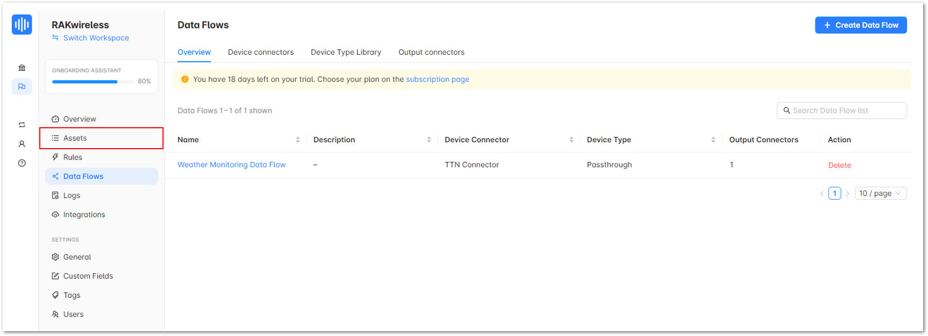Viewport: 928px width, 336px height.
Task: Click the Passthrough device type cell
Action: point(609,165)
